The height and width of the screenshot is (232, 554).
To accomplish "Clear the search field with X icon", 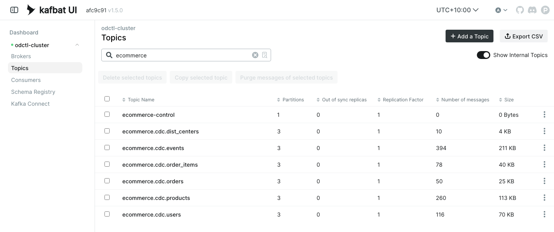I will (x=255, y=55).
